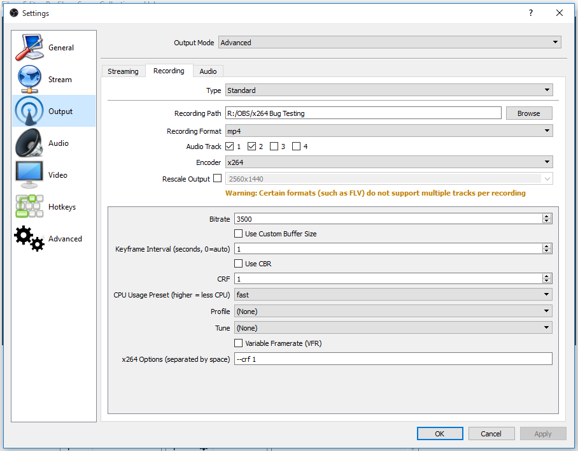Click the OBS logo in title bar
This screenshot has width=578, height=451.
(14, 13)
